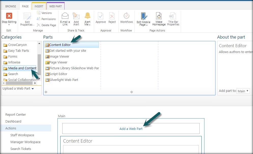
Task: Select Media and Content category
Action: coord(20,68)
